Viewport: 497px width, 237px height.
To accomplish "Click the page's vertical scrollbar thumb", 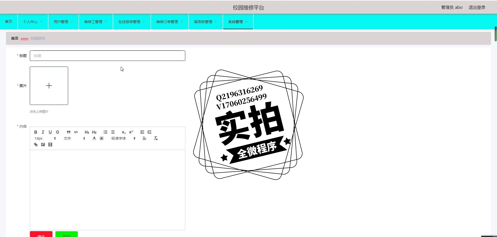I will click(x=495, y=34).
